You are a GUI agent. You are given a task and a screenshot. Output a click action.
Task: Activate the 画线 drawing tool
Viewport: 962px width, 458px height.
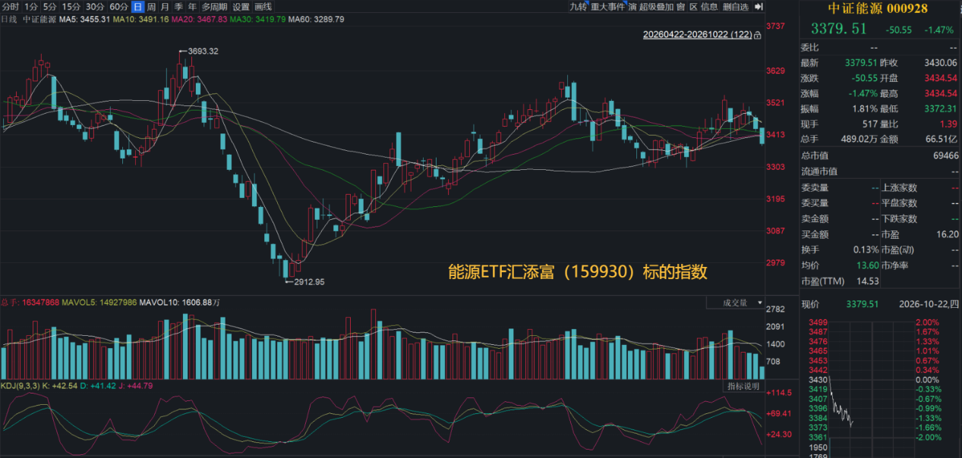click(263, 7)
